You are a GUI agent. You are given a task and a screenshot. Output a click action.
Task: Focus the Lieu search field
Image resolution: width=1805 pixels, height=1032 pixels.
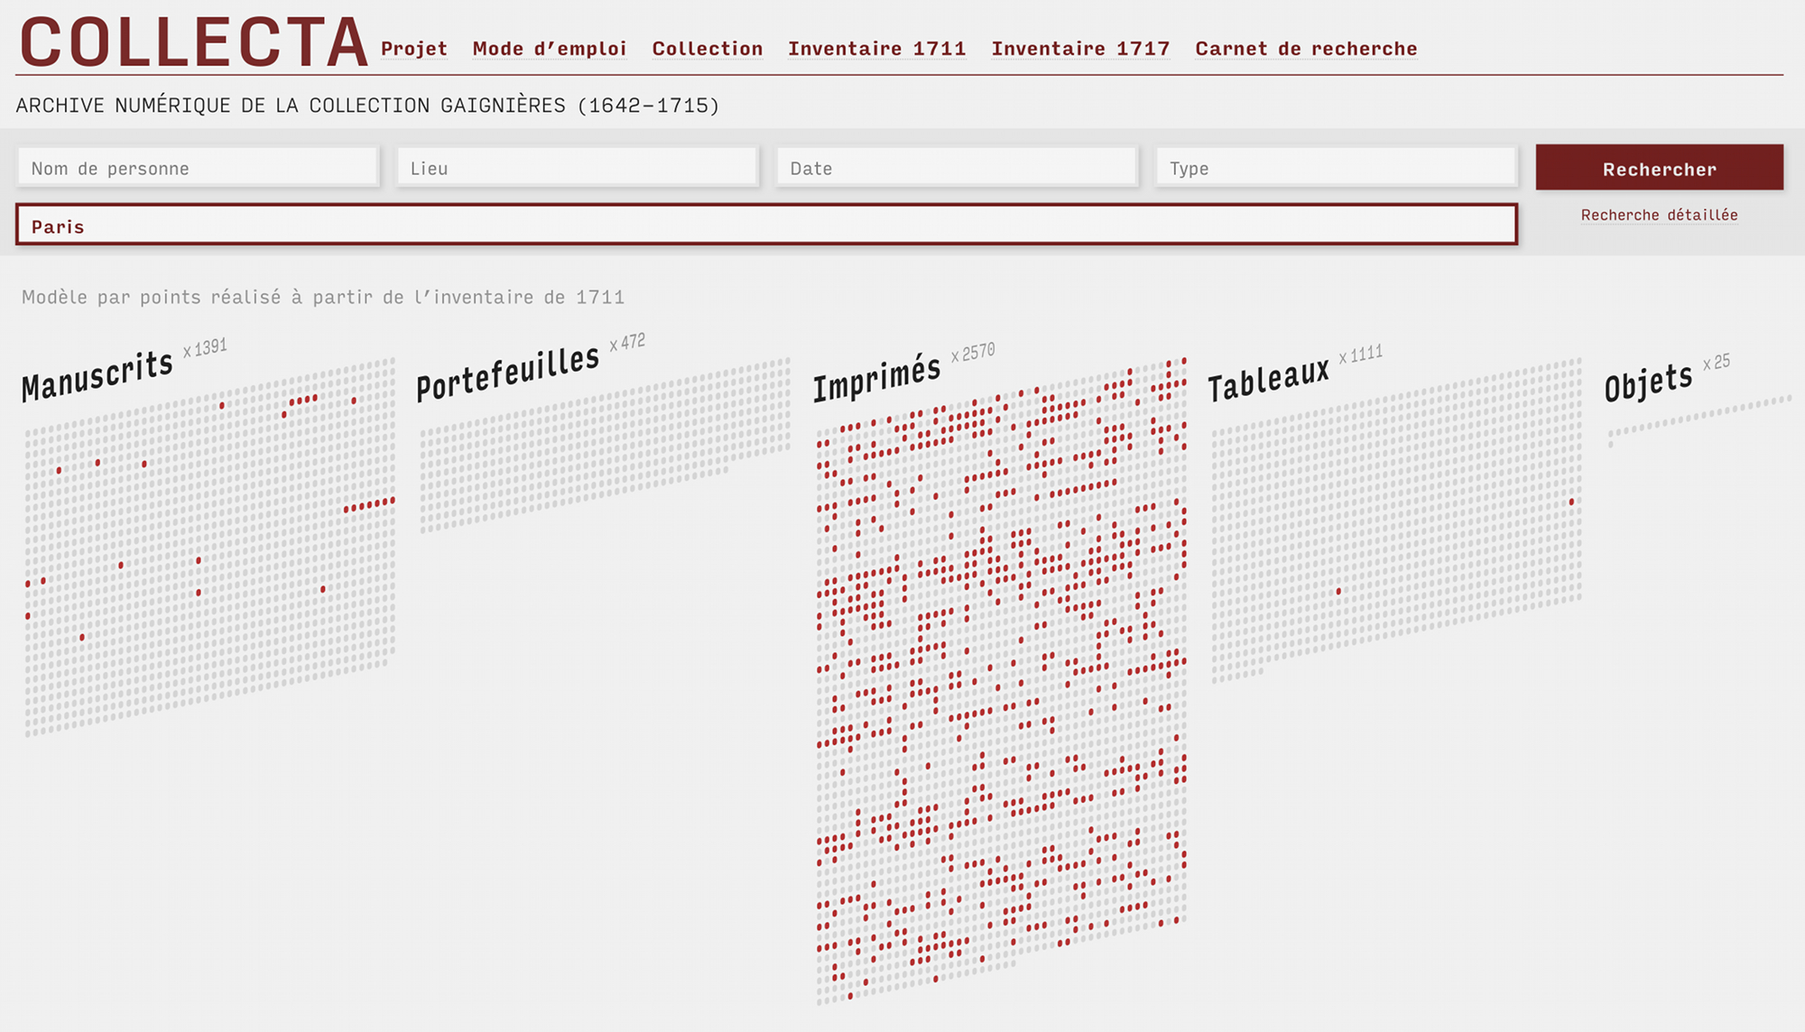pos(578,168)
